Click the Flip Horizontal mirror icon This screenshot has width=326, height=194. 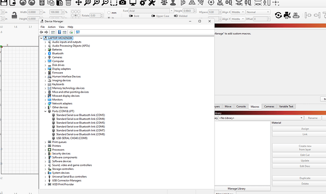192,2
